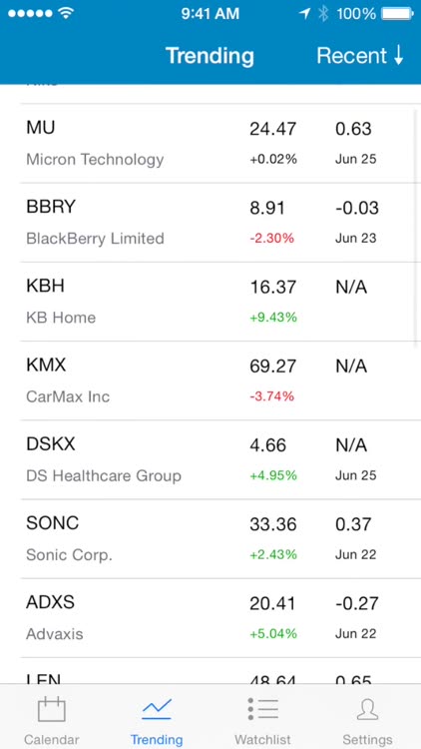
Task: Tap the +9.43% change for KB Home
Action: [x=273, y=318]
